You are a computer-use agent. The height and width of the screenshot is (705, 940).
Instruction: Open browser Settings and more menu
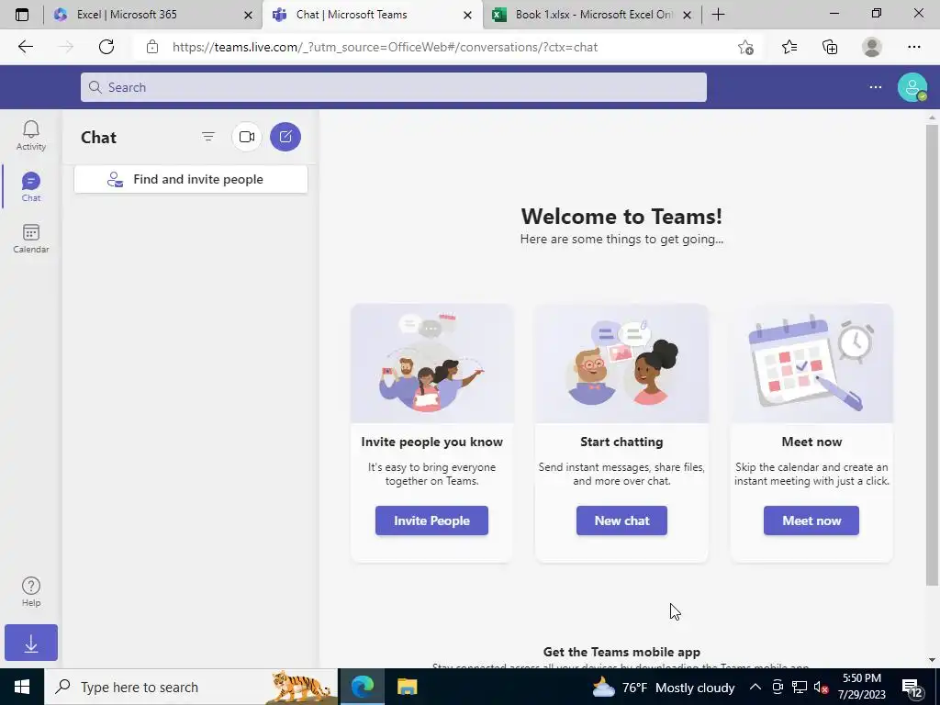click(x=913, y=47)
